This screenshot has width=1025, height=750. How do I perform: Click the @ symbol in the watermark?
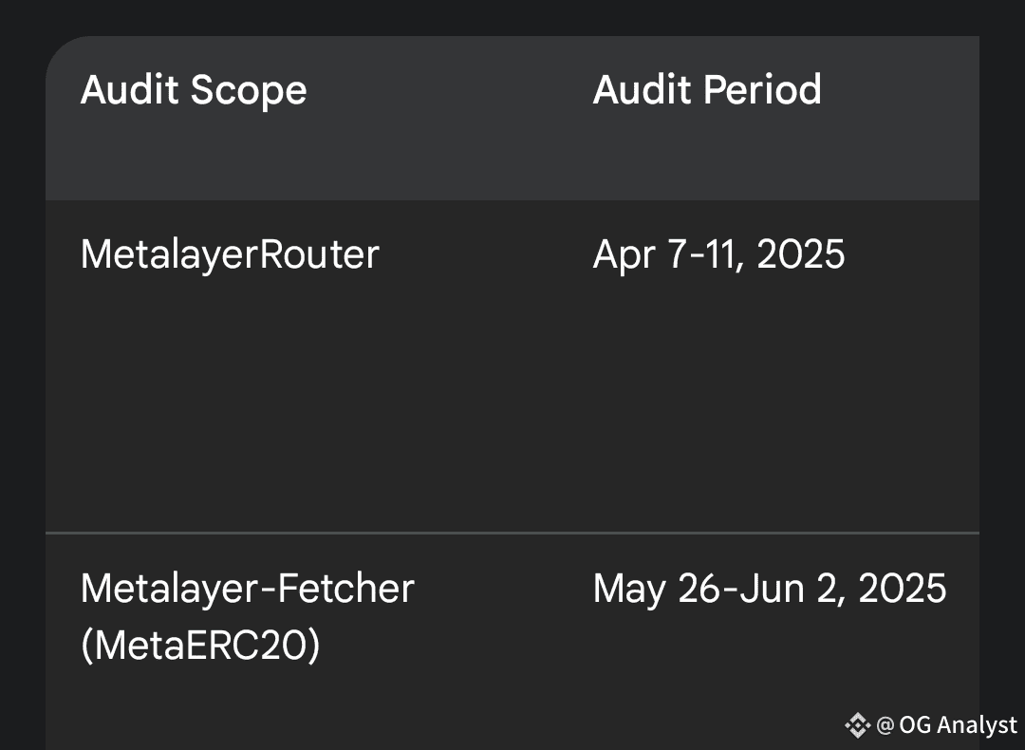(885, 725)
